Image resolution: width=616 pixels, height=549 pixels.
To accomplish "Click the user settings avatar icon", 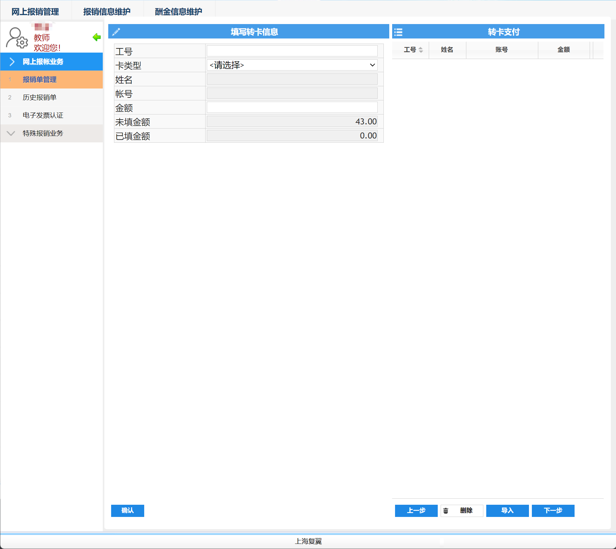I will pyautogui.click(x=17, y=38).
